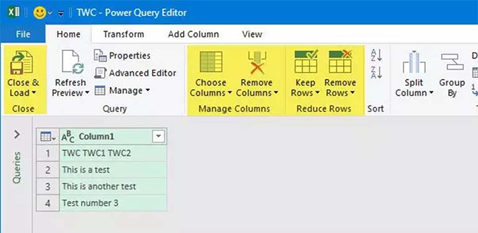The image size is (478, 233).
Task: Open the File menu
Action: click(x=23, y=34)
